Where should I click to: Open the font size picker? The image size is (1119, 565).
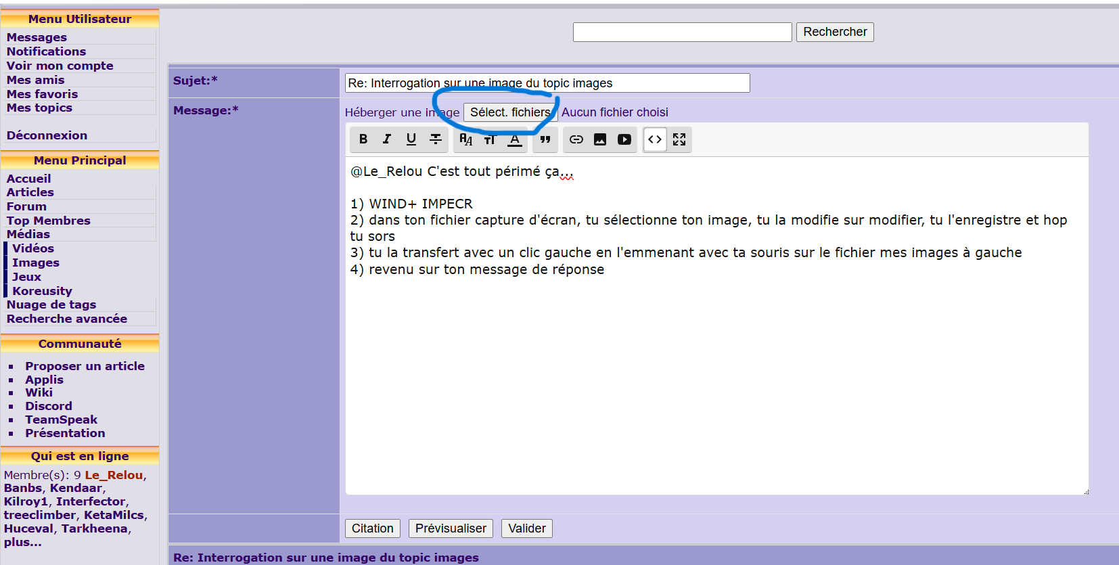click(490, 139)
